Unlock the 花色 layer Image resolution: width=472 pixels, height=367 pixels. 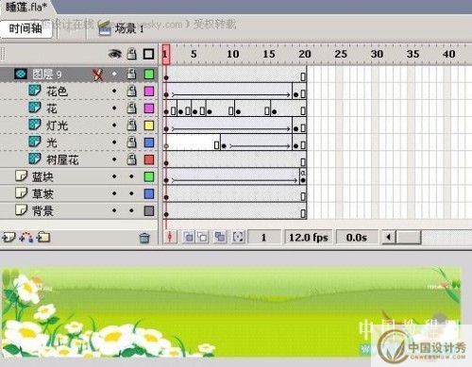coord(131,92)
